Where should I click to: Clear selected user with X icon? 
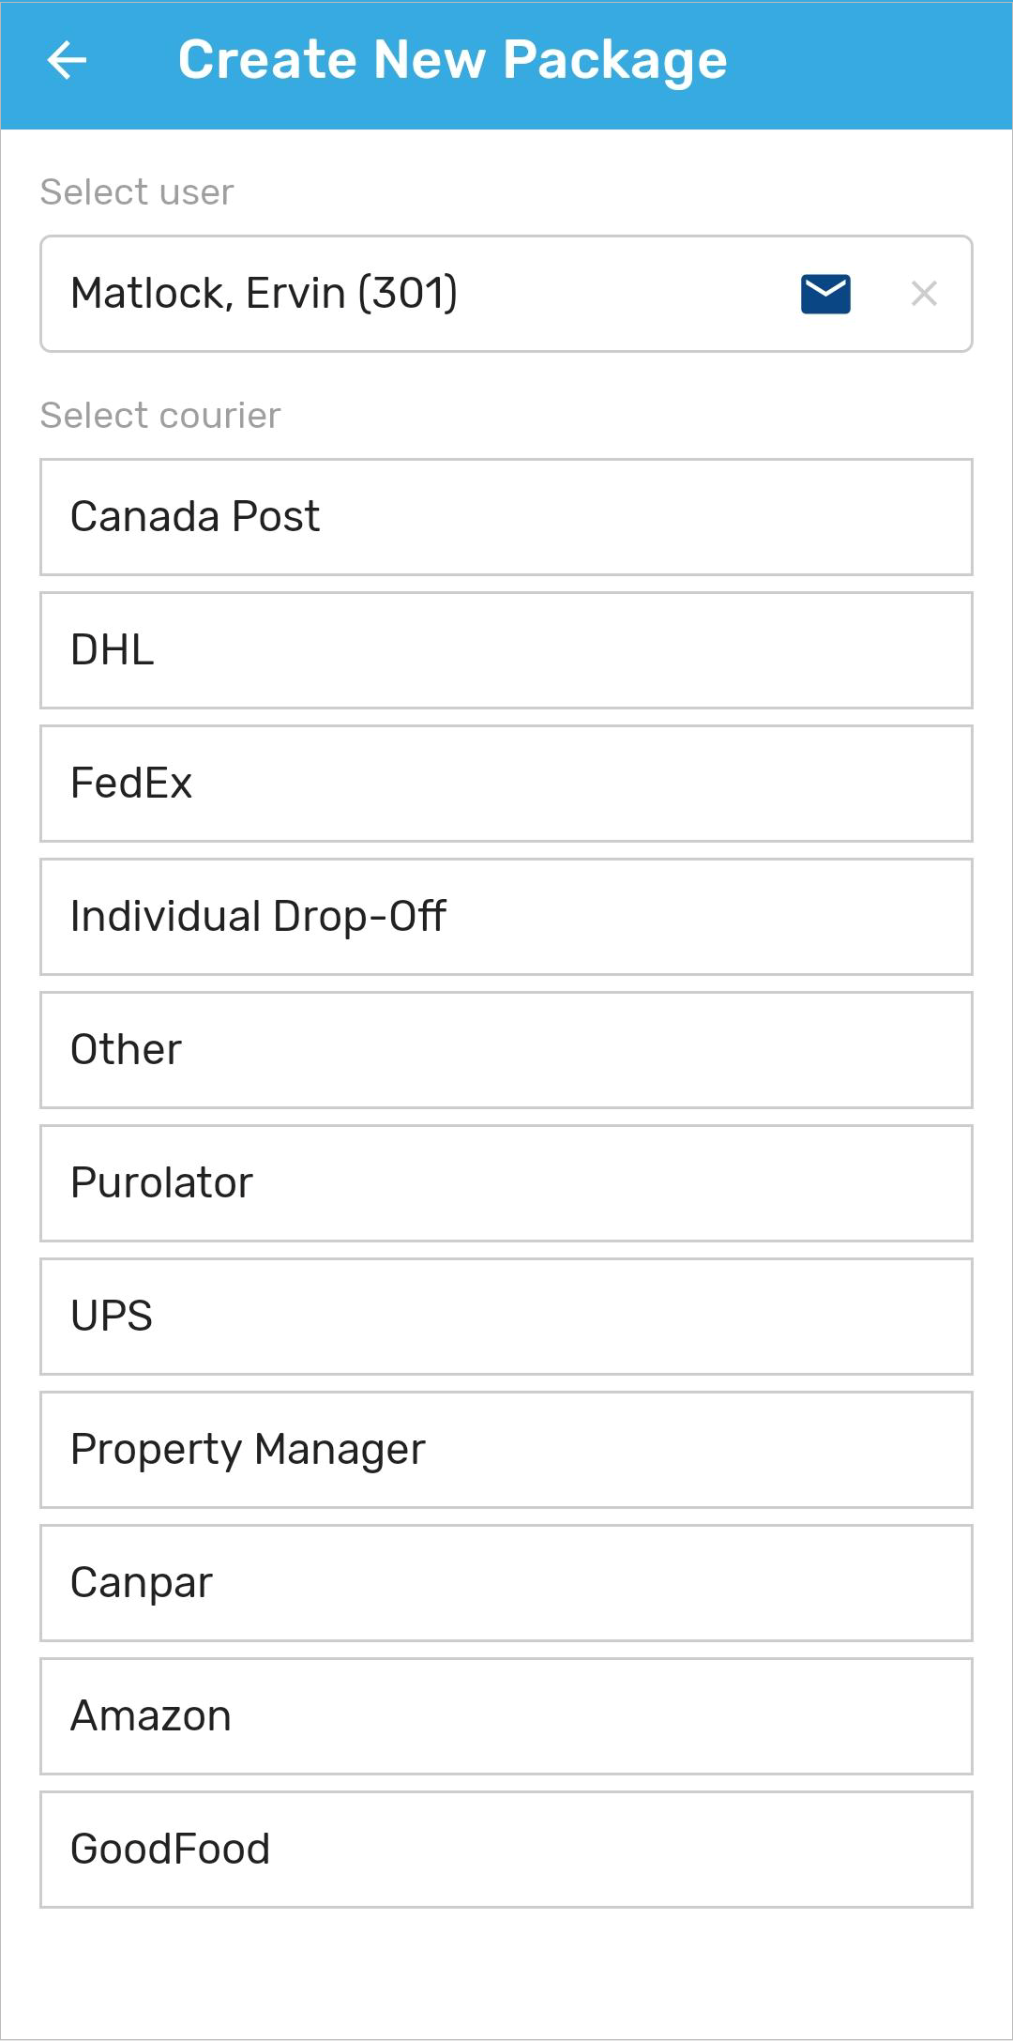[x=924, y=294]
